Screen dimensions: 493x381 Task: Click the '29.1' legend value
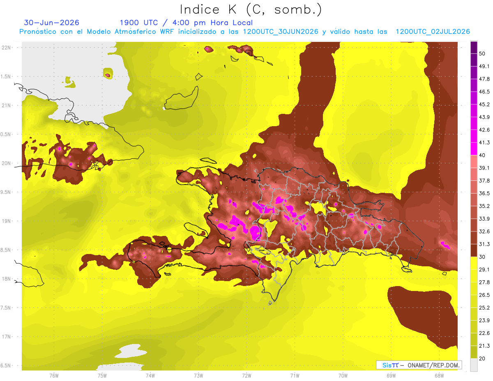coord(484,270)
